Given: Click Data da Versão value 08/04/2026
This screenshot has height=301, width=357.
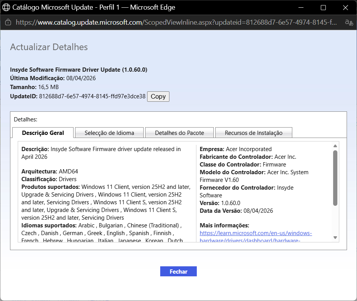Looking at the screenshot, I should click(258, 211).
